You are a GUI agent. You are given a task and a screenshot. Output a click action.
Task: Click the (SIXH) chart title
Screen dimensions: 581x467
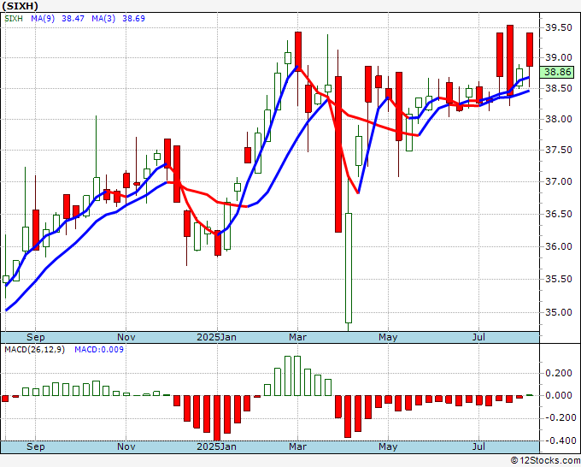(x=20, y=6)
